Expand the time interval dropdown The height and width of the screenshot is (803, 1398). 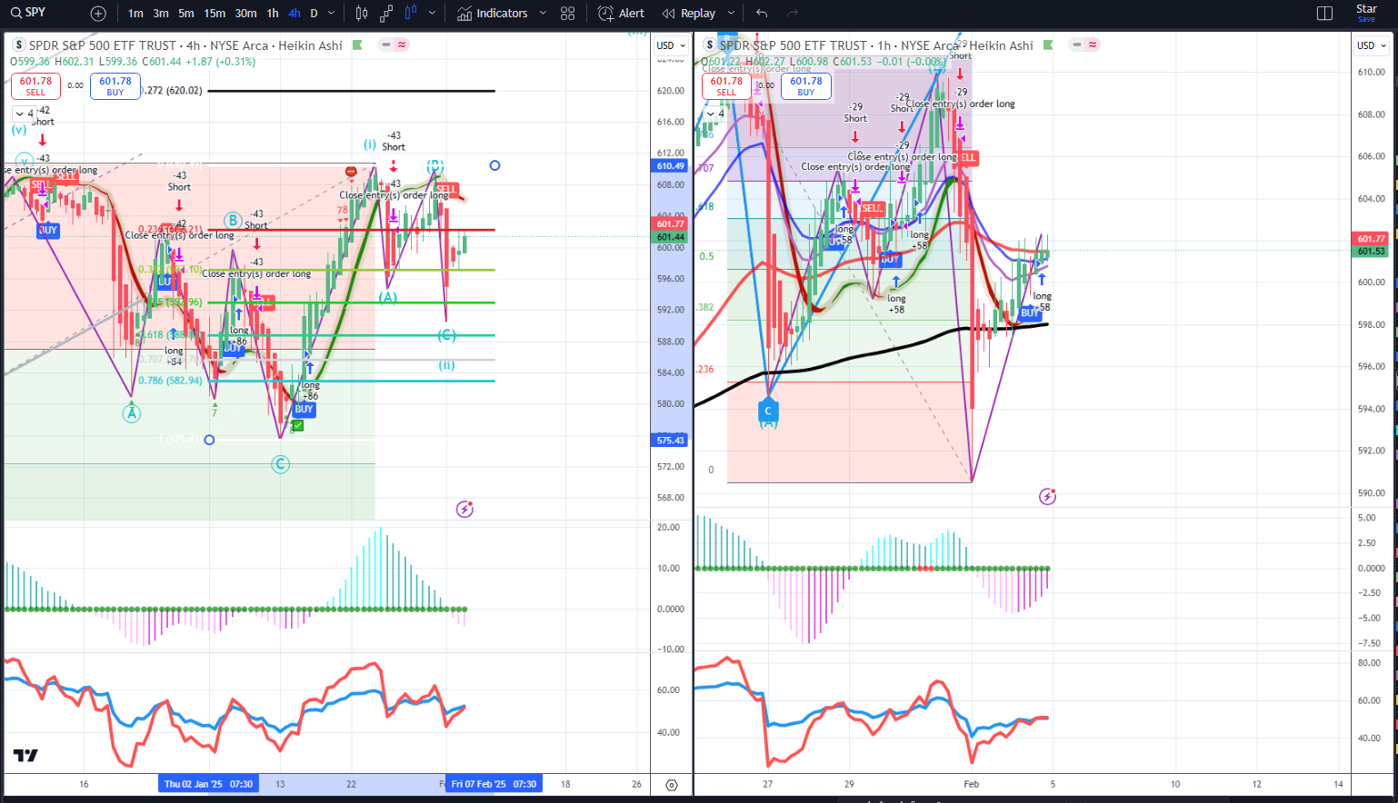click(x=332, y=14)
